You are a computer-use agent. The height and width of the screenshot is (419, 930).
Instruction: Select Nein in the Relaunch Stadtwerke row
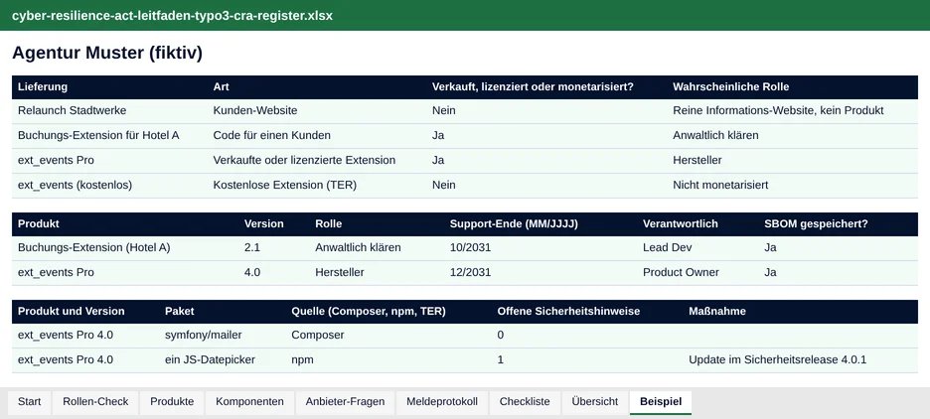(x=444, y=111)
